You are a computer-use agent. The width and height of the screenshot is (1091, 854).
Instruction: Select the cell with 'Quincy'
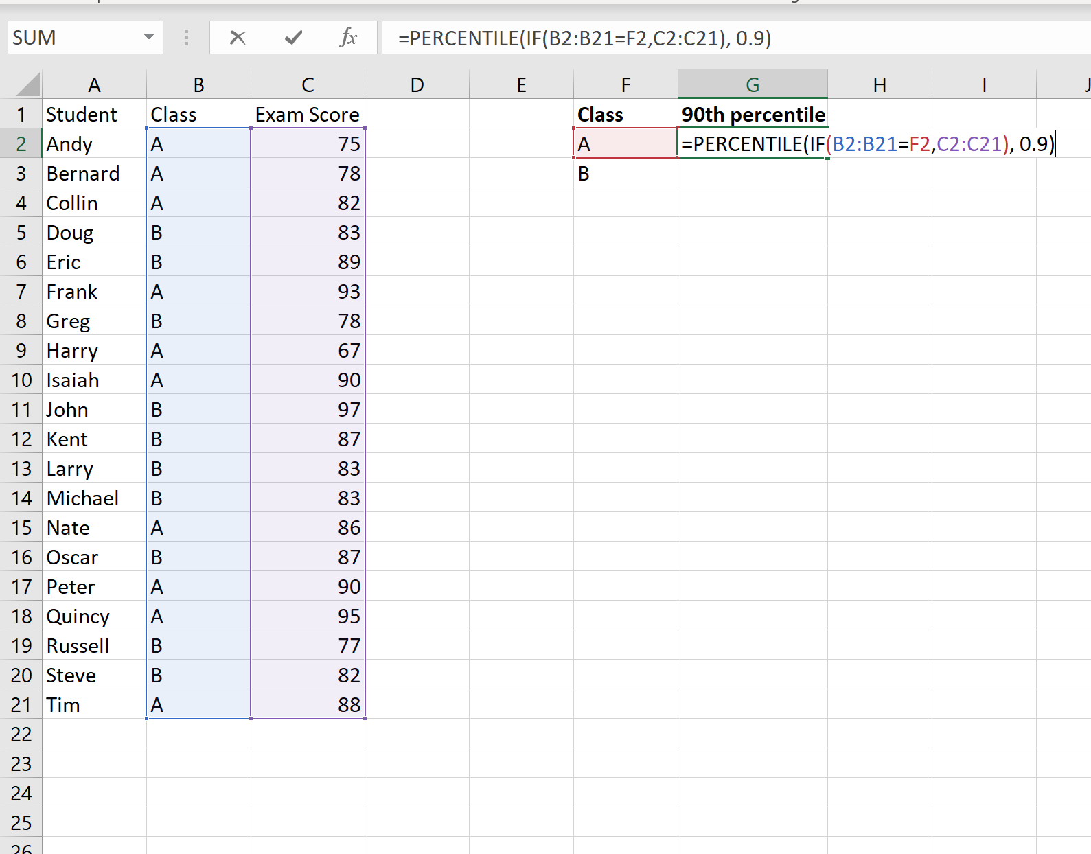tap(94, 616)
